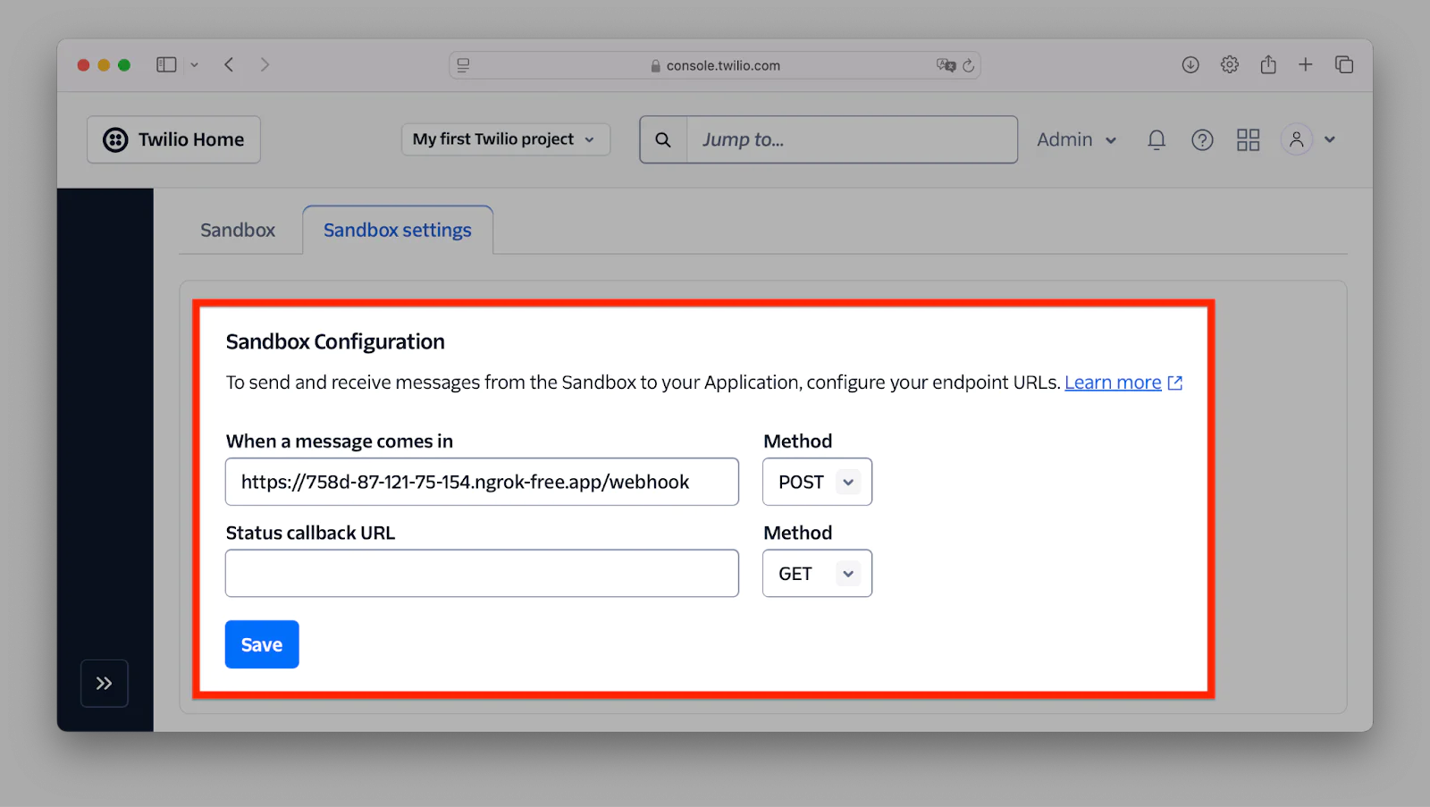The height and width of the screenshot is (807, 1430).
Task: Click the reader view icon in the address bar
Action: (x=463, y=65)
